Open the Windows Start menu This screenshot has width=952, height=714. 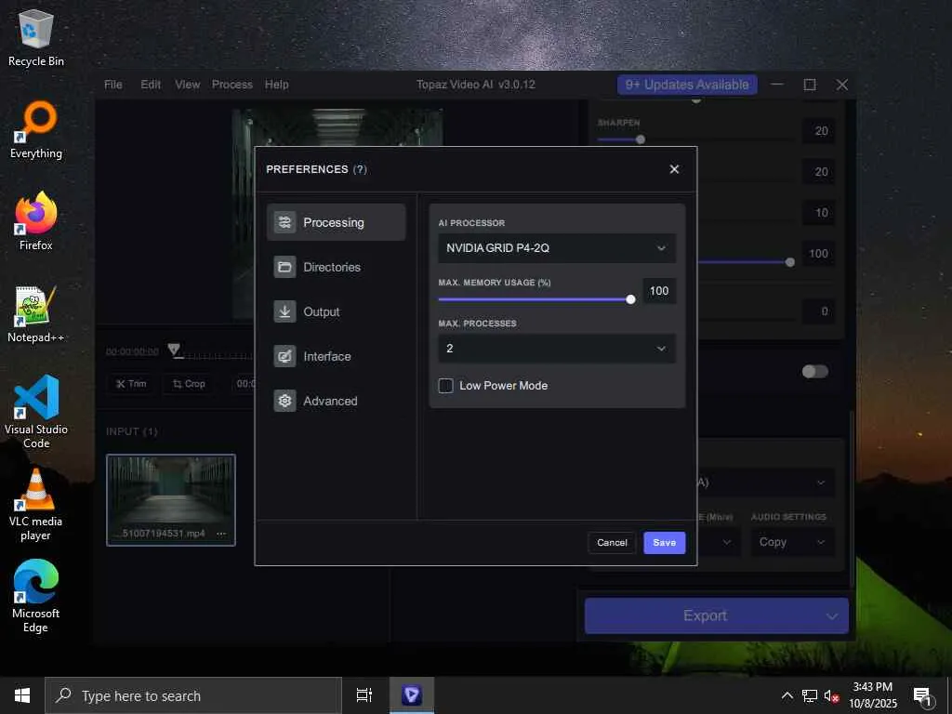[x=22, y=695]
